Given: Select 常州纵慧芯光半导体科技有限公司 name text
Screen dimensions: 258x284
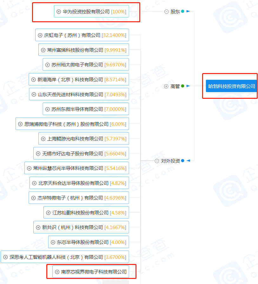Looking at the screenshot, I should coord(68,168).
